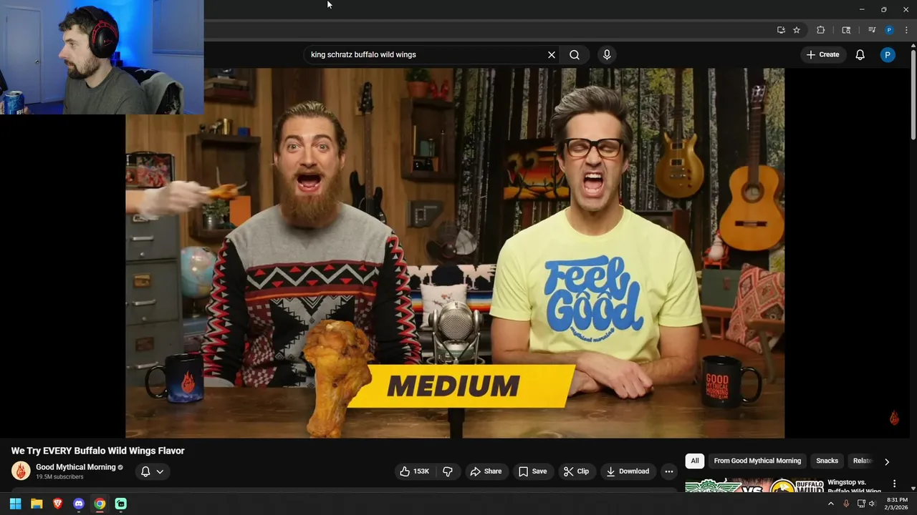The image size is (917, 515).
Task: Open Brave browser from taskbar
Action: point(57,504)
